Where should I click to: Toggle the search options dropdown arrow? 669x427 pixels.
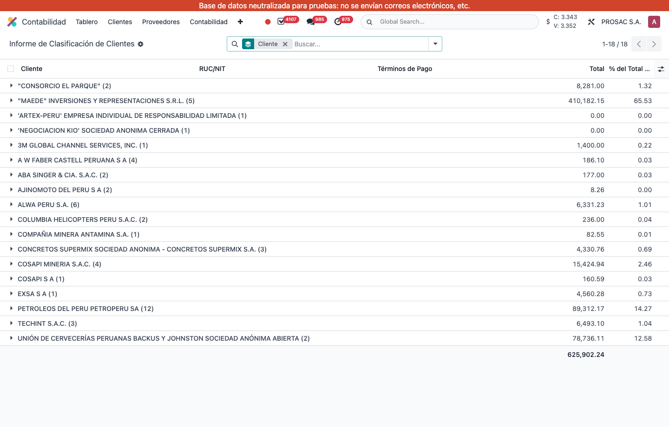(x=435, y=44)
